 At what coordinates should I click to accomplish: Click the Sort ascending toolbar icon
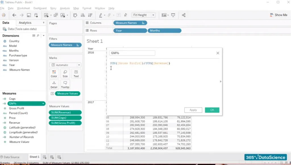pos(83,15)
